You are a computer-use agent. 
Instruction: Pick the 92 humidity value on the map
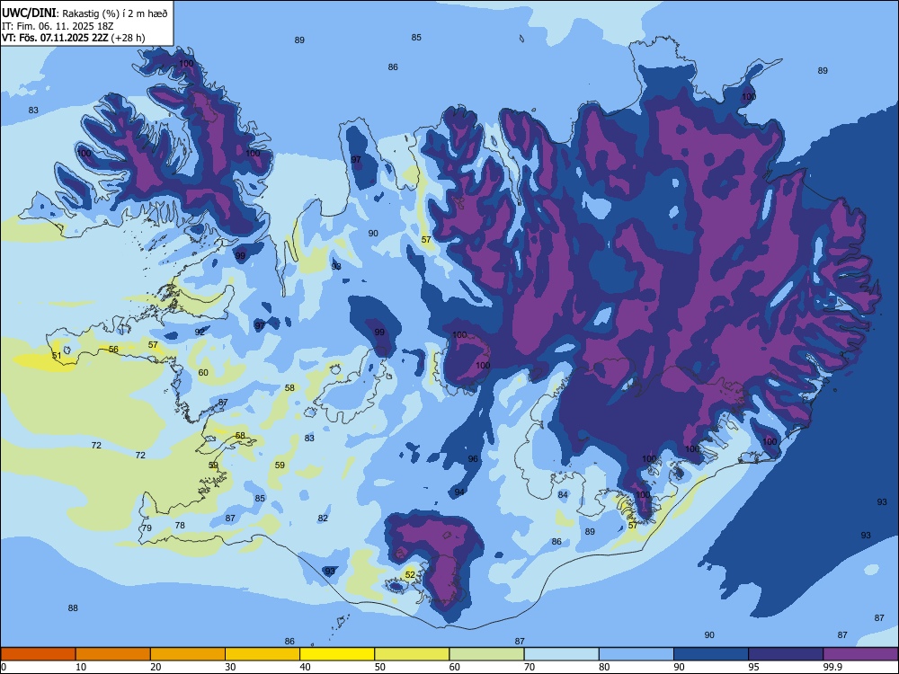tap(200, 332)
